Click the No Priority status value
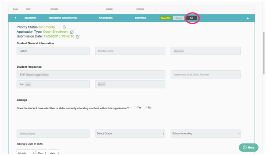Image resolution: width=267 pixels, height=155 pixels. pos(47,27)
